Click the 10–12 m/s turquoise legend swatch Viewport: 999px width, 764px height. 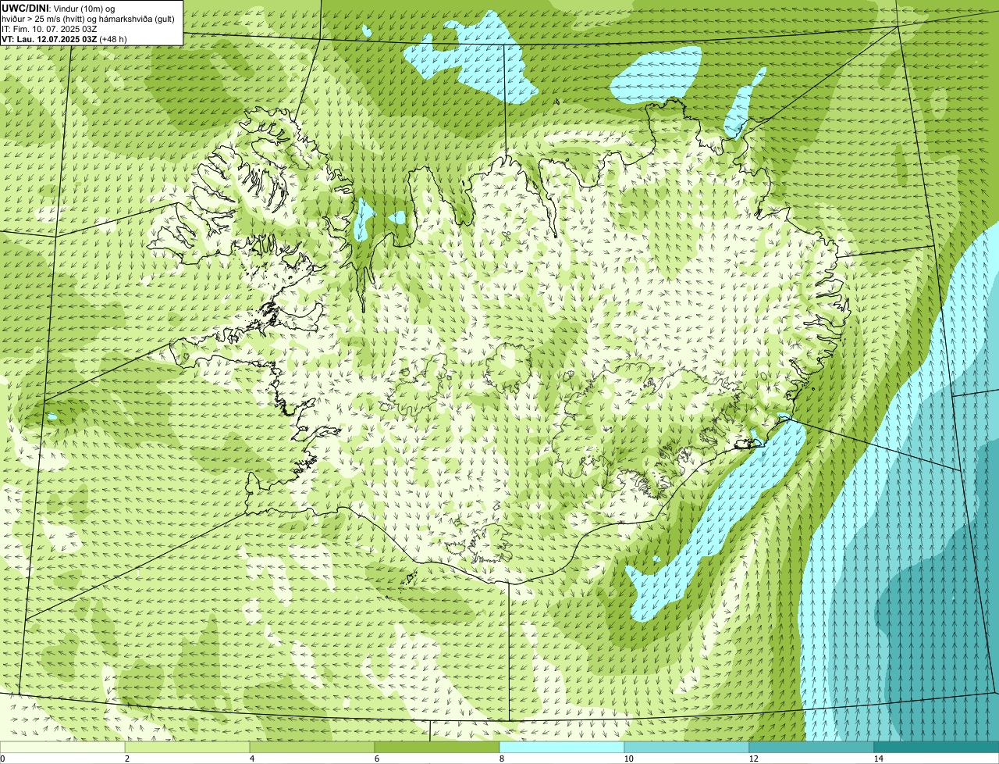(687, 747)
